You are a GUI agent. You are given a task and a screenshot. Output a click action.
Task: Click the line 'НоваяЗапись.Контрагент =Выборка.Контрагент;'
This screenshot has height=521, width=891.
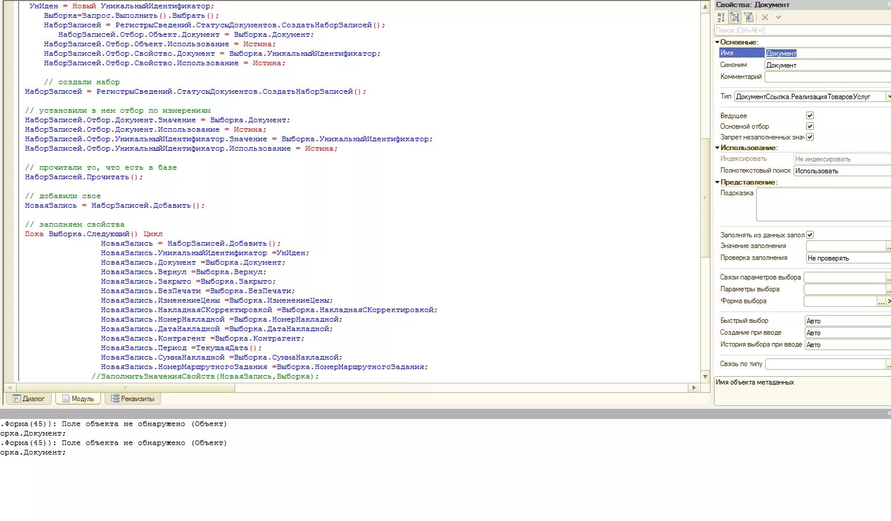pyautogui.click(x=203, y=338)
